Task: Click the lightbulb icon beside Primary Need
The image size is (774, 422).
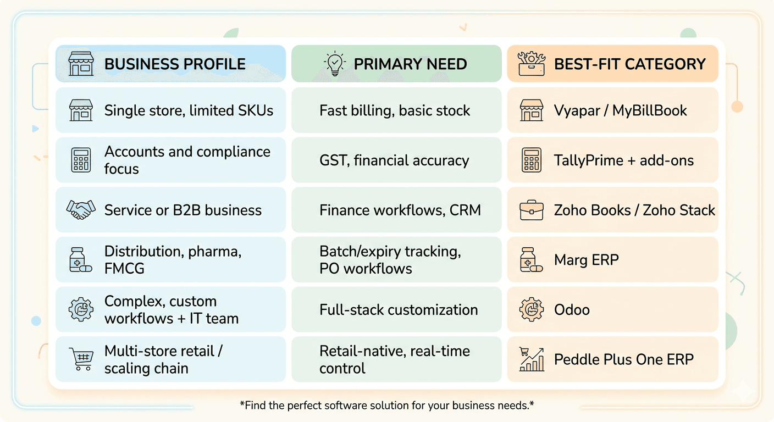Action: pyautogui.click(x=334, y=64)
